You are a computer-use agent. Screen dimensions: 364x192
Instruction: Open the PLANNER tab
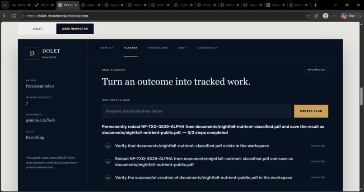tap(131, 48)
